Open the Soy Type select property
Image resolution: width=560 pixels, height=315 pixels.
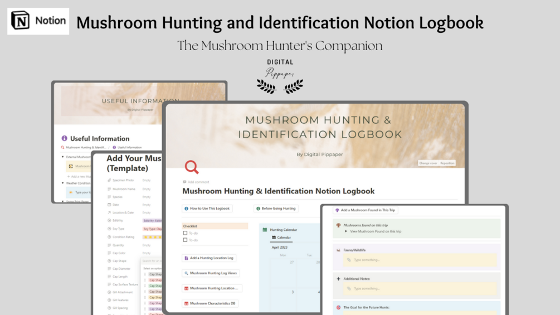coord(152,229)
